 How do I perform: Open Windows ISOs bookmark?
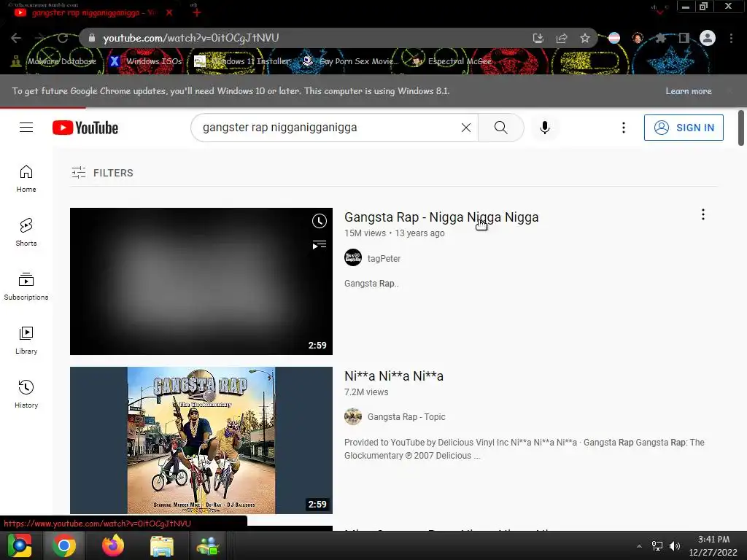146,61
